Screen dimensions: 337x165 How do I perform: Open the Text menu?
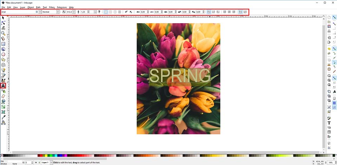pyautogui.click(x=45, y=7)
